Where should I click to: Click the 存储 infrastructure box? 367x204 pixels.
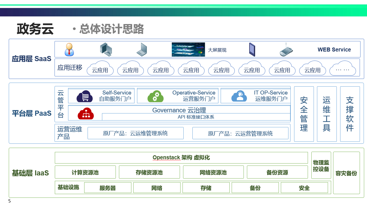tap(206, 188)
